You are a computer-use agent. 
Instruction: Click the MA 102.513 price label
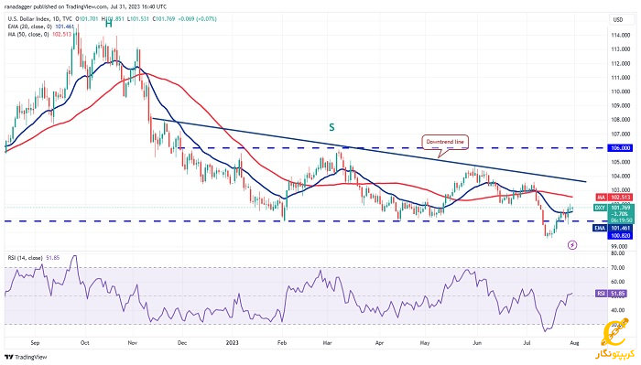[x=614, y=198]
